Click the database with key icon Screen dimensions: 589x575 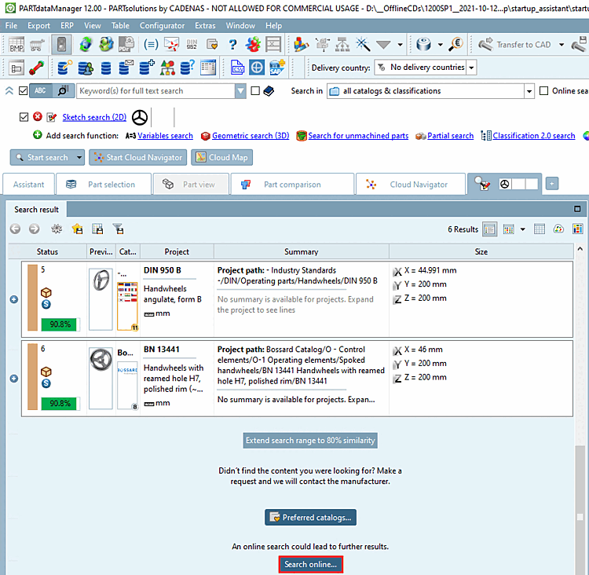[65, 68]
